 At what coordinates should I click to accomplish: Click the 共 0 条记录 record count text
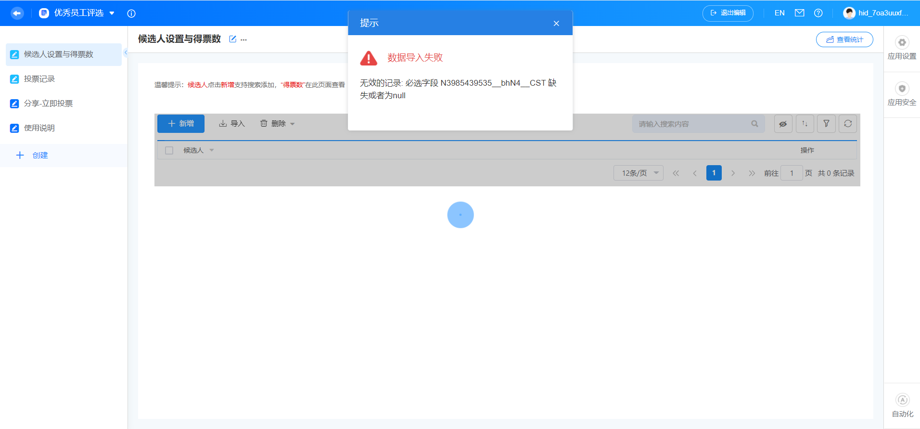(836, 173)
